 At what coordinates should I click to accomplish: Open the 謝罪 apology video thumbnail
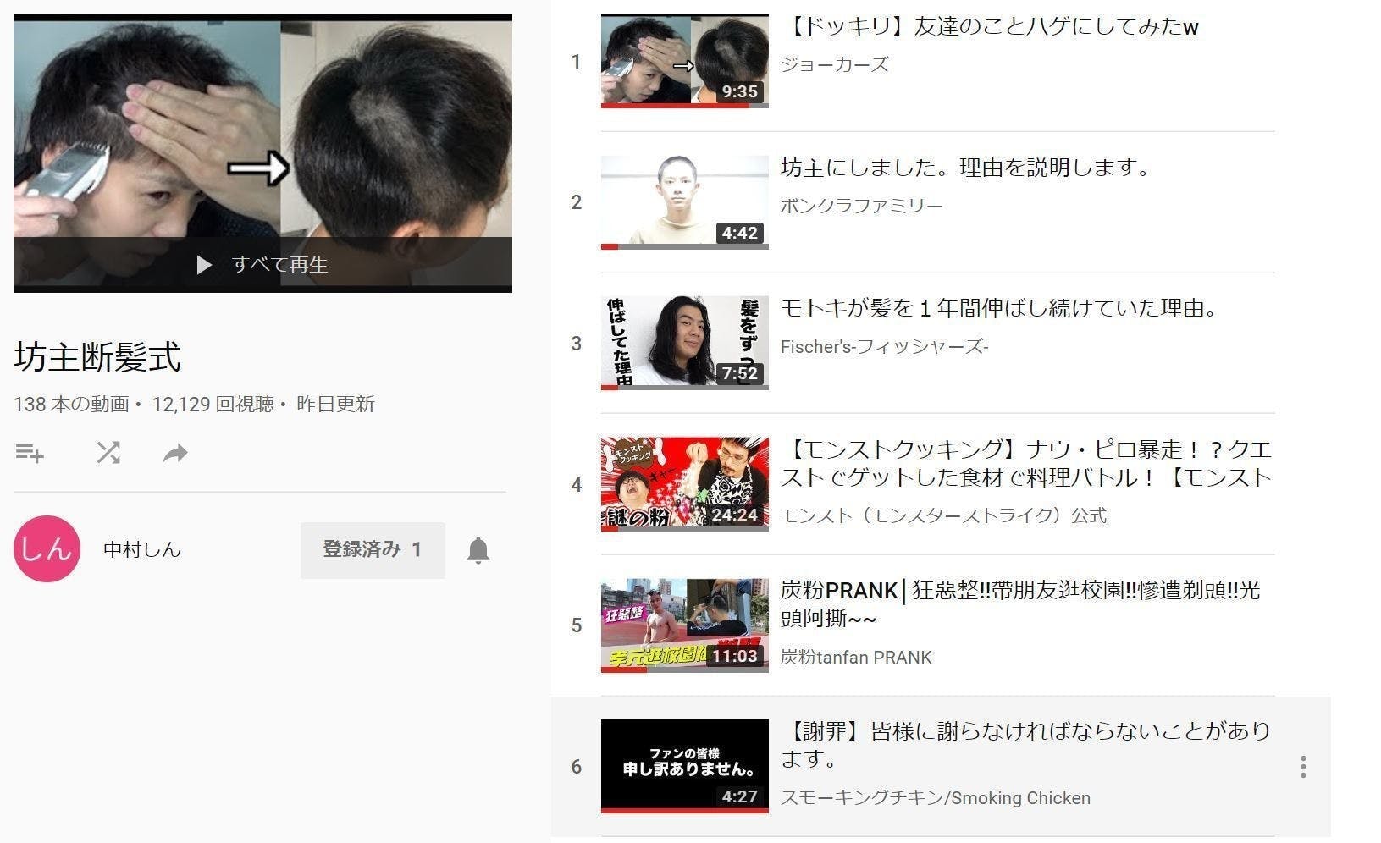click(684, 766)
